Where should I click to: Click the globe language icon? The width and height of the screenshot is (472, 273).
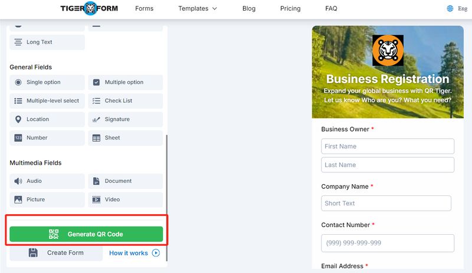450,9
